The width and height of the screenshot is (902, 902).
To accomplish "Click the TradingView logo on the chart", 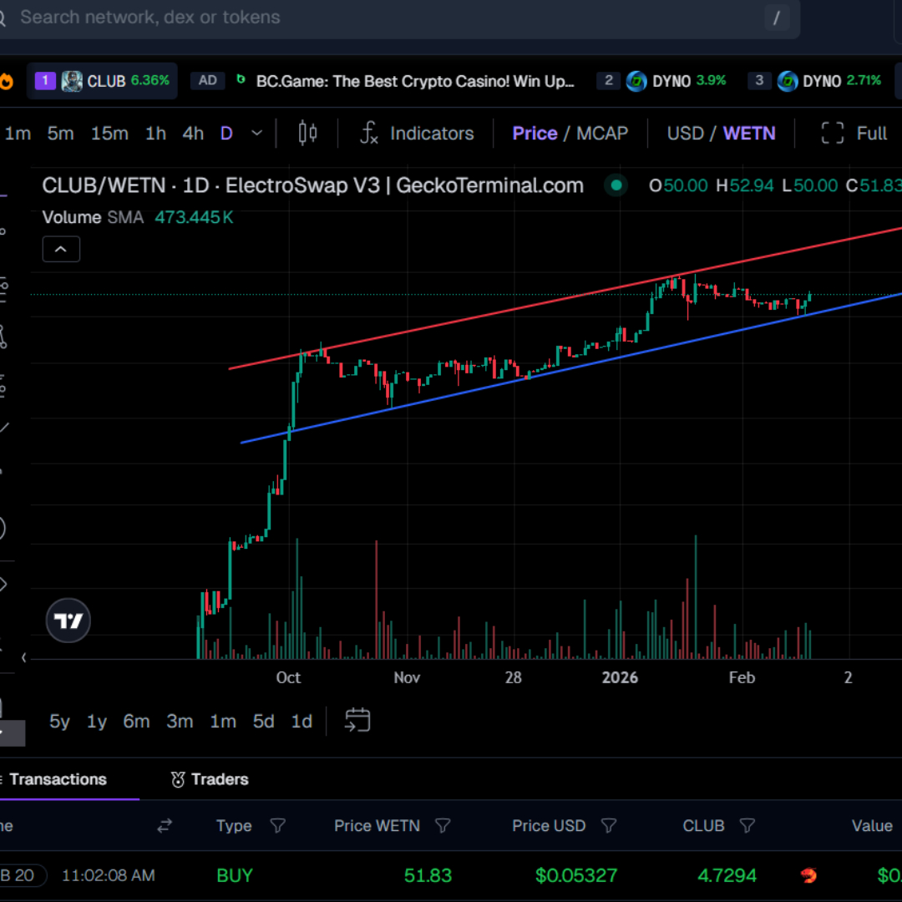I will (68, 621).
